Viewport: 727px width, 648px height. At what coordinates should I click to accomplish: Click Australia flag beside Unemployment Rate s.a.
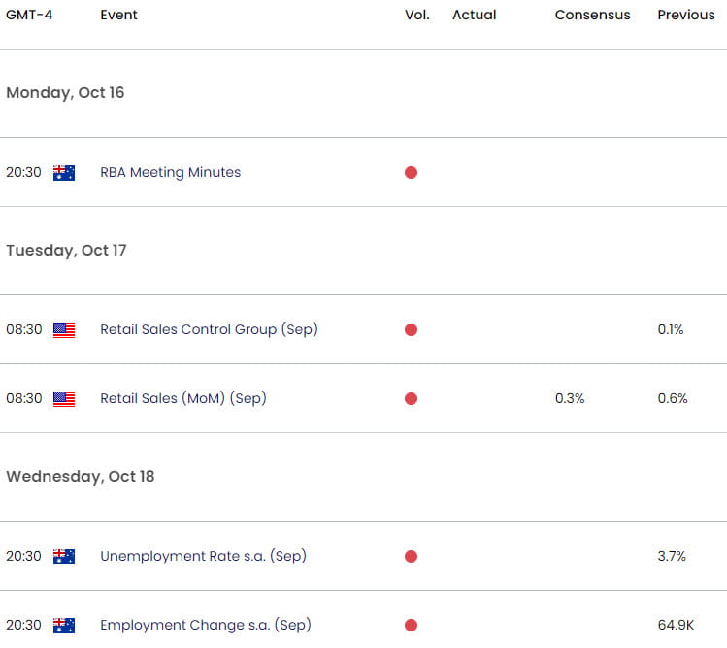[64, 556]
